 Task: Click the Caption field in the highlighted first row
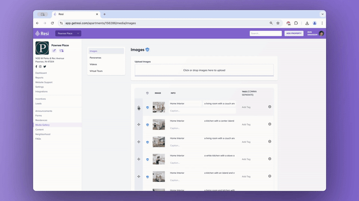click(x=202, y=111)
